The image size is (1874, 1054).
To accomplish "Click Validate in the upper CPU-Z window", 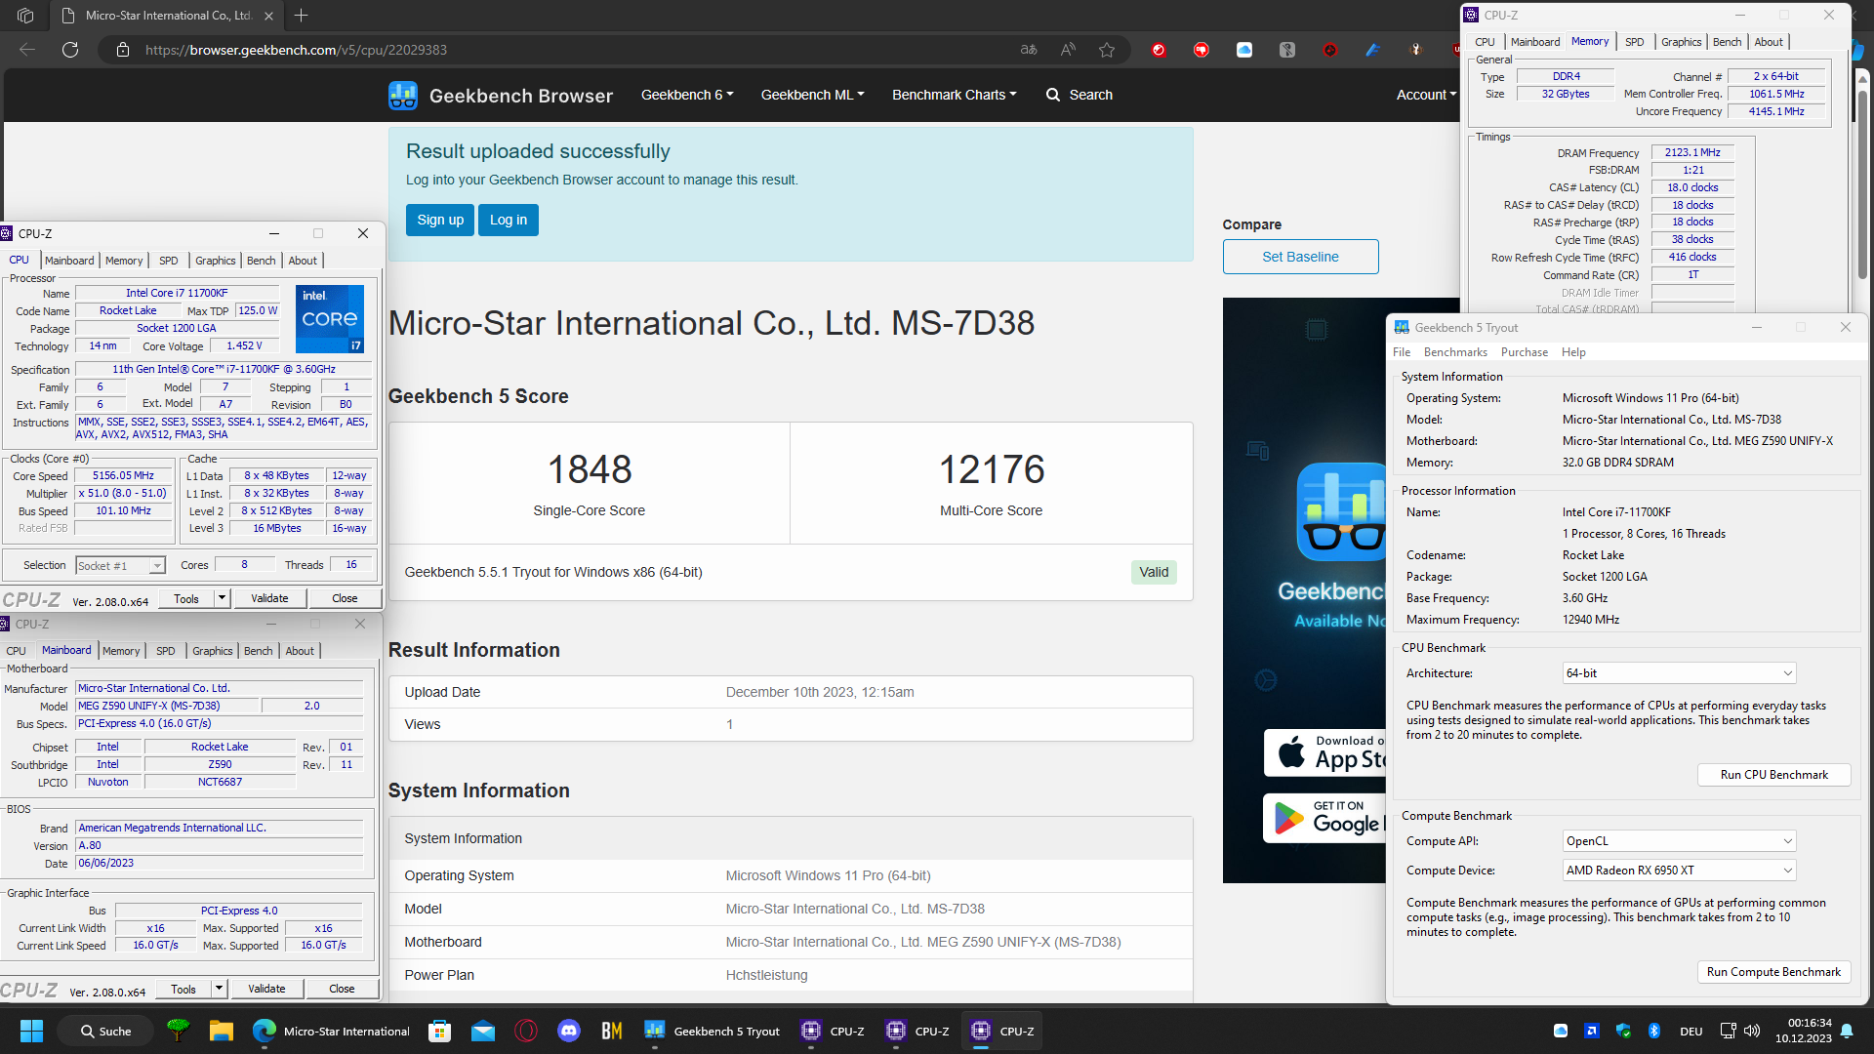I will (269, 598).
